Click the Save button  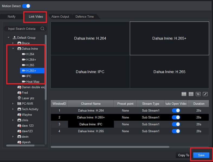201,155
